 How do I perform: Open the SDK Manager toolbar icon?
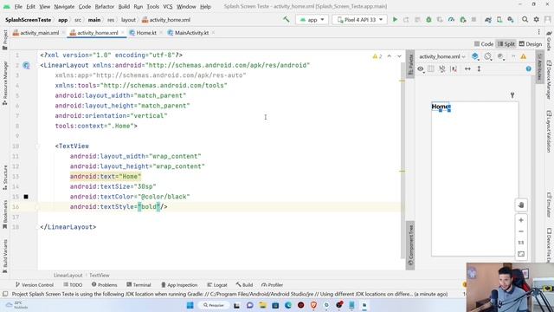511,20
